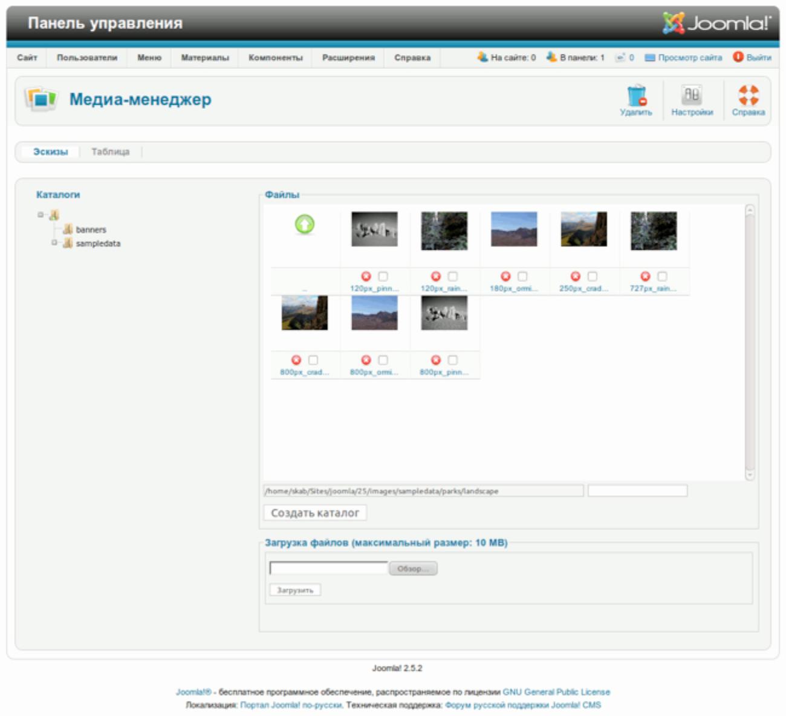The width and height of the screenshot is (786, 716).
Task: Open the Settings toolbar icon
Action: point(692,96)
